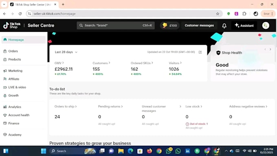Open LinkedIn from the taskbar
Screen dimensions: 277x156
click(x=188, y=151)
